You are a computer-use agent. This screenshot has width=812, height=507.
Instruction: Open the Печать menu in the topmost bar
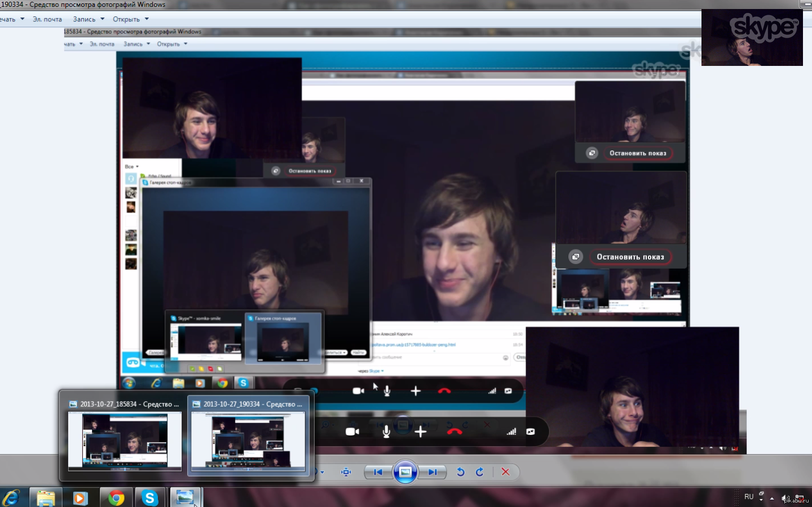[10, 19]
